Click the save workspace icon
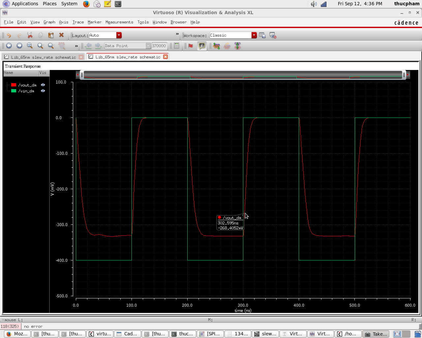Viewport: 422px width, 338px height. click(262, 35)
